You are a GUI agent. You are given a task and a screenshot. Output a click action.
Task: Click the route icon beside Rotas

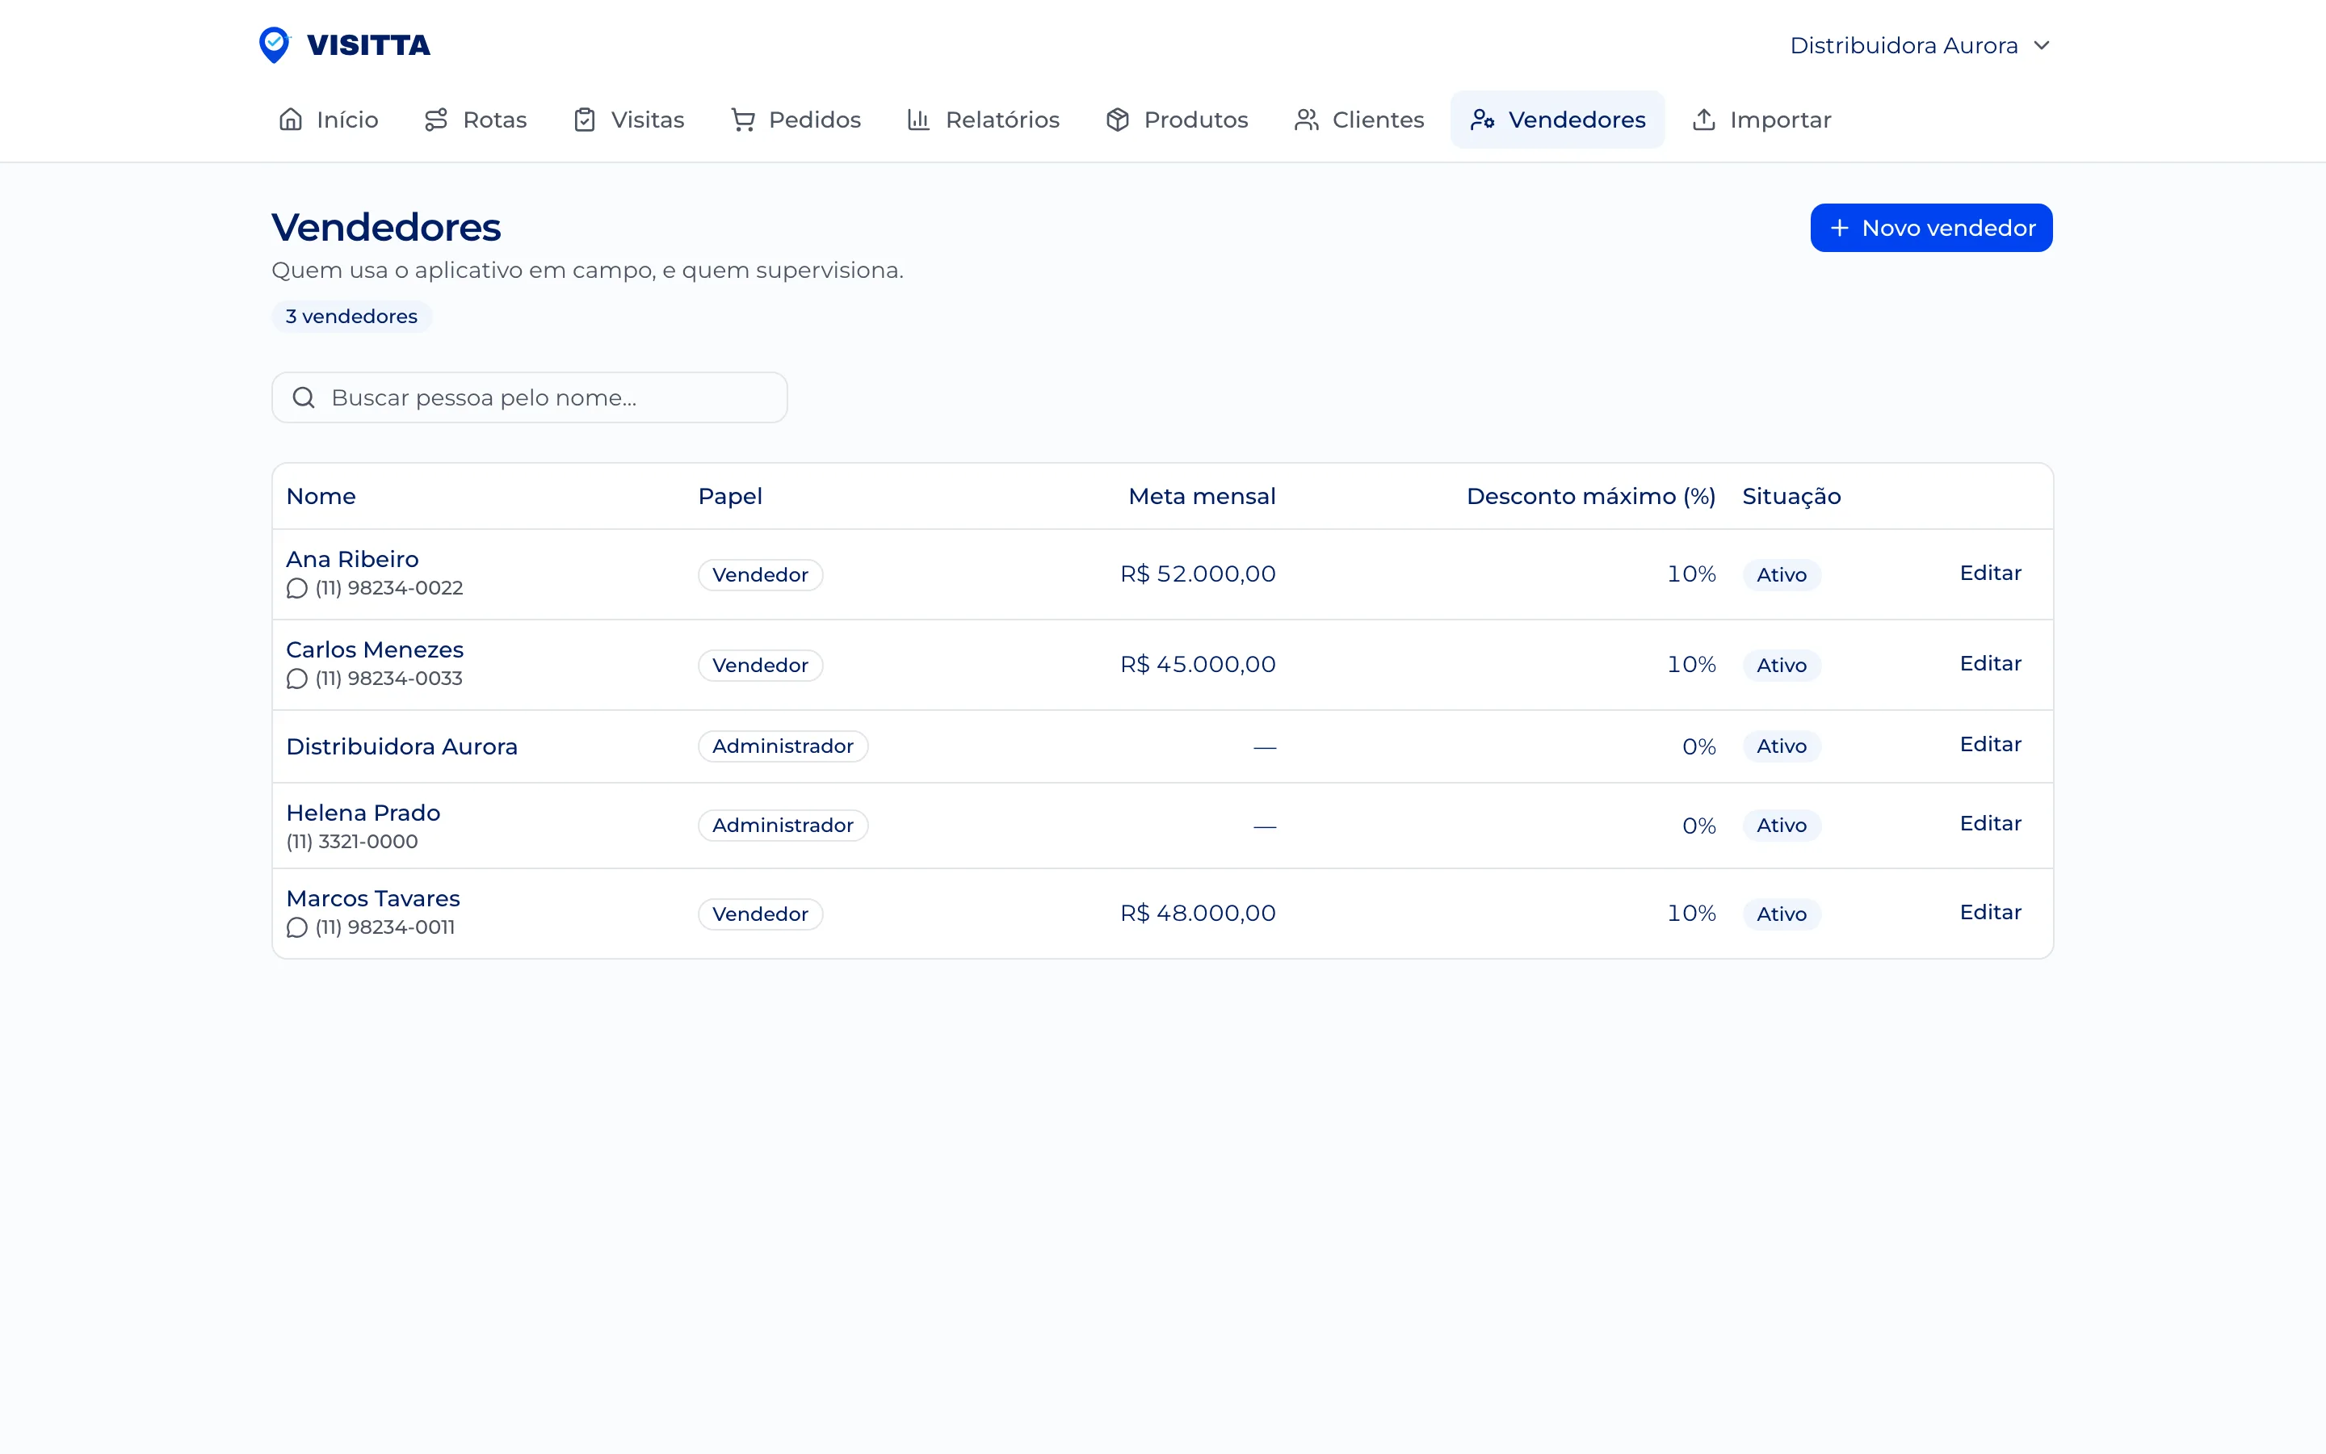coord(436,120)
